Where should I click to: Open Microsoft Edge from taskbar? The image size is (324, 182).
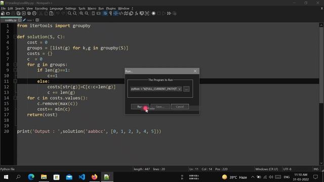click(x=31, y=177)
